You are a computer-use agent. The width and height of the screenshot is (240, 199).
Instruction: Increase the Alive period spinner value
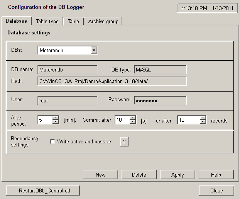click(56, 118)
